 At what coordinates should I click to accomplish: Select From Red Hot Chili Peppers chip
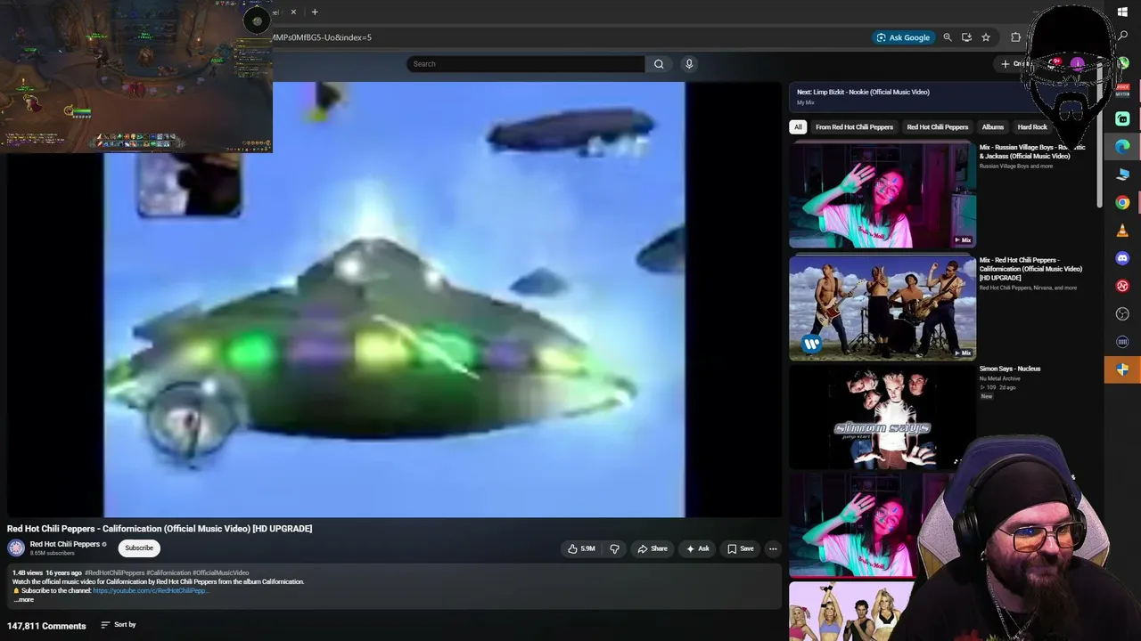tap(854, 127)
